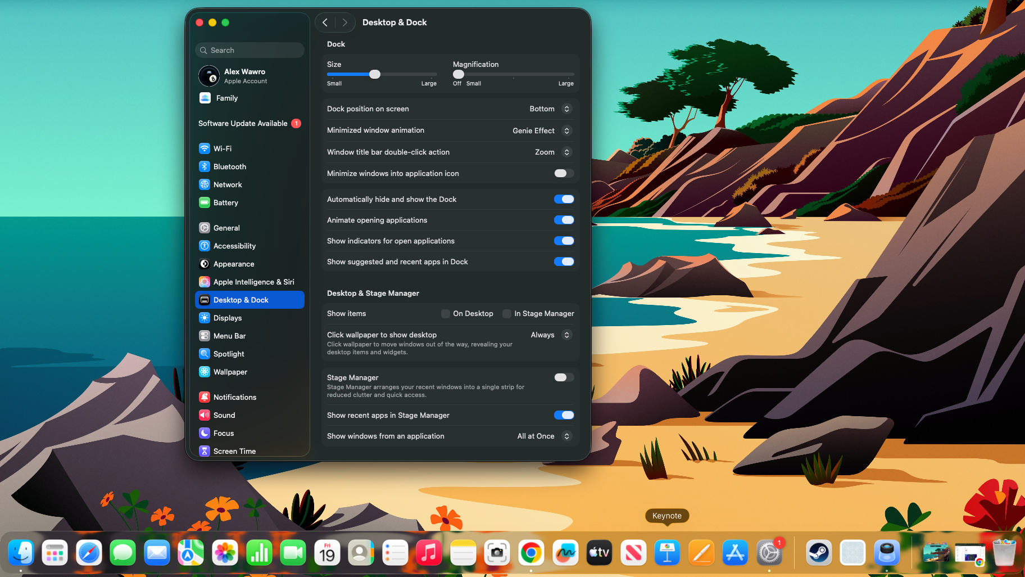1025x577 pixels.
Task: Turn off Show suggested and recent apps in Dock
Action: (564, 262)
